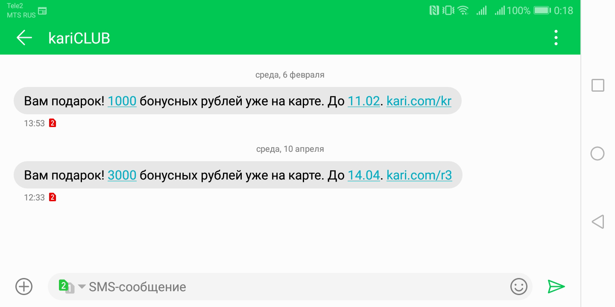Tap the date link 11.02
Screen dimensions: 615x307
[364, 101]
